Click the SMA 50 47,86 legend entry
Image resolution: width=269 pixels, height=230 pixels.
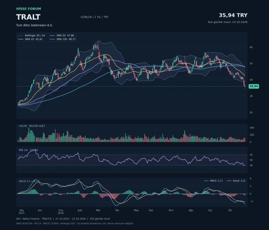62,35
